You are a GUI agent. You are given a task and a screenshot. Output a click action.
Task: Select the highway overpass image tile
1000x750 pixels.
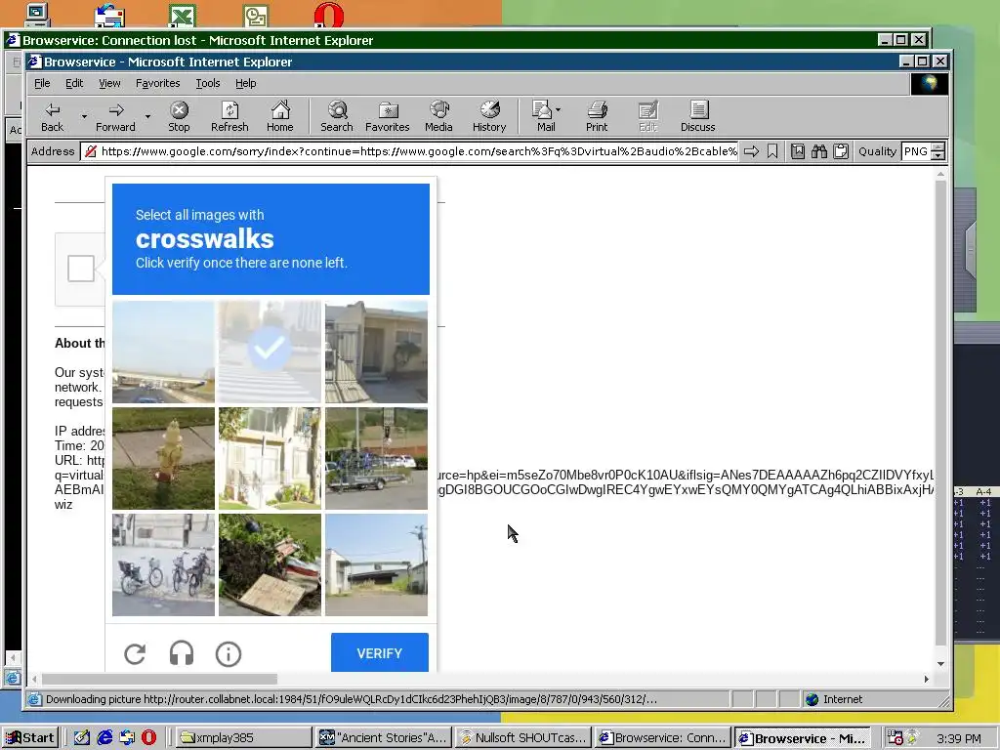click(x=163, y=352)
